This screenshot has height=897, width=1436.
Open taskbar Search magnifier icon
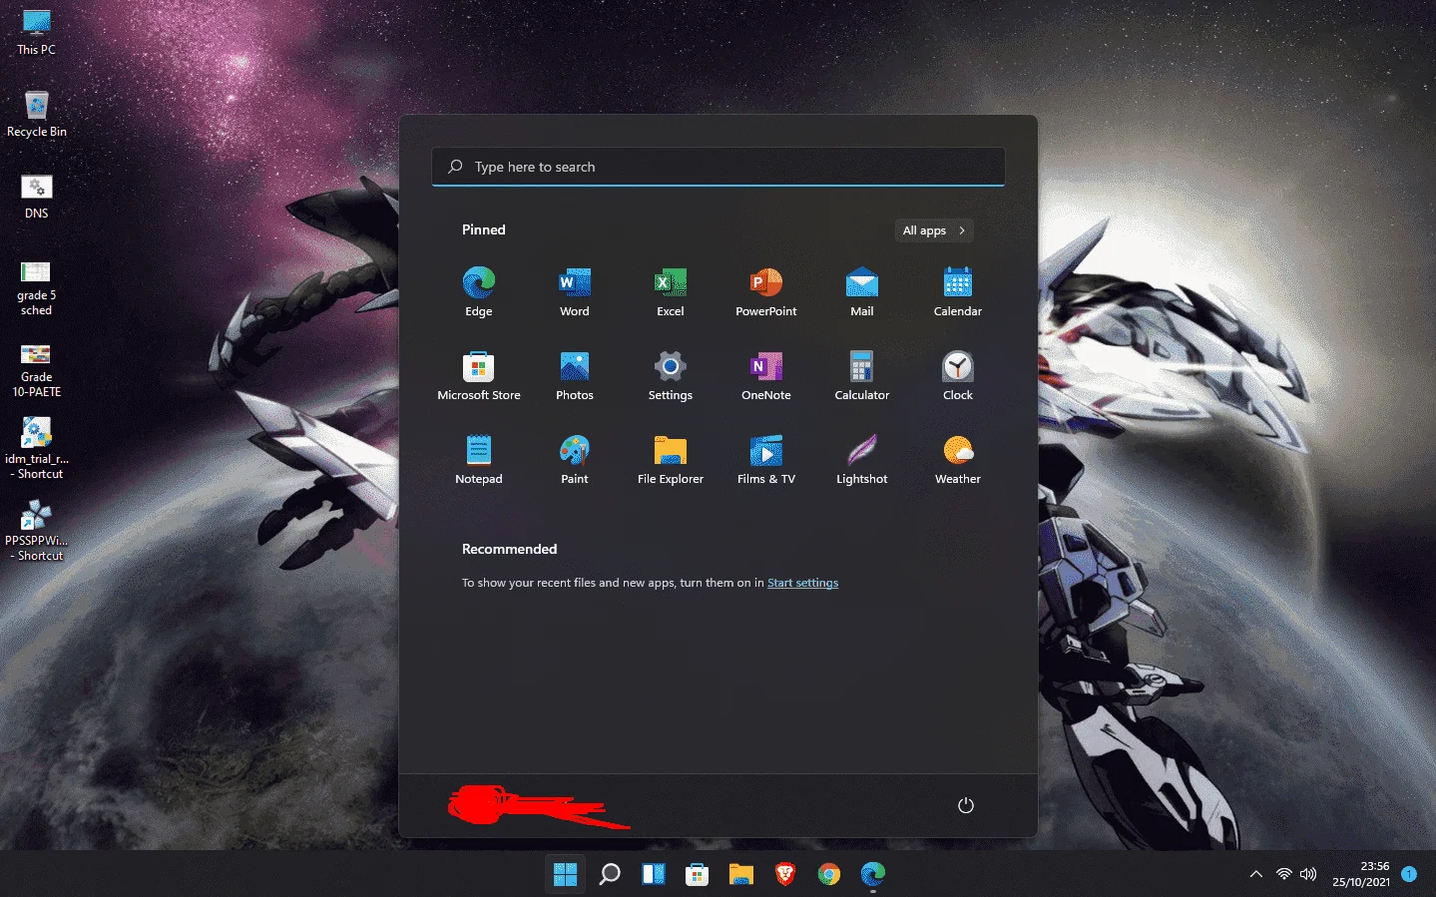(x=609, y=874)
